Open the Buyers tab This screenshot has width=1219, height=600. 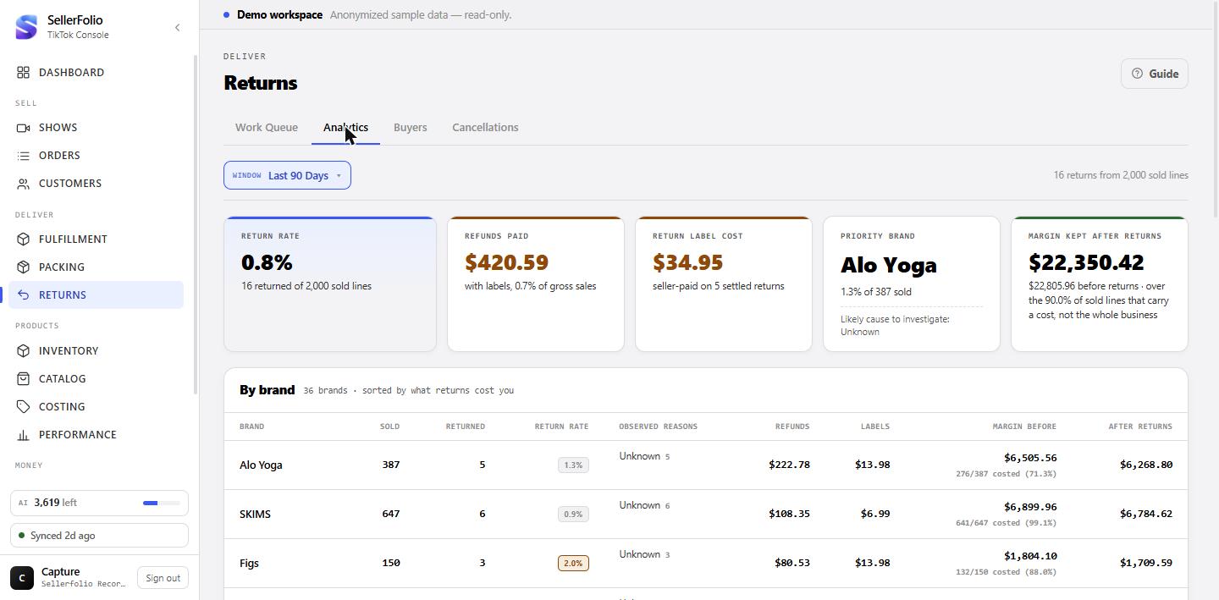point(411,128)
